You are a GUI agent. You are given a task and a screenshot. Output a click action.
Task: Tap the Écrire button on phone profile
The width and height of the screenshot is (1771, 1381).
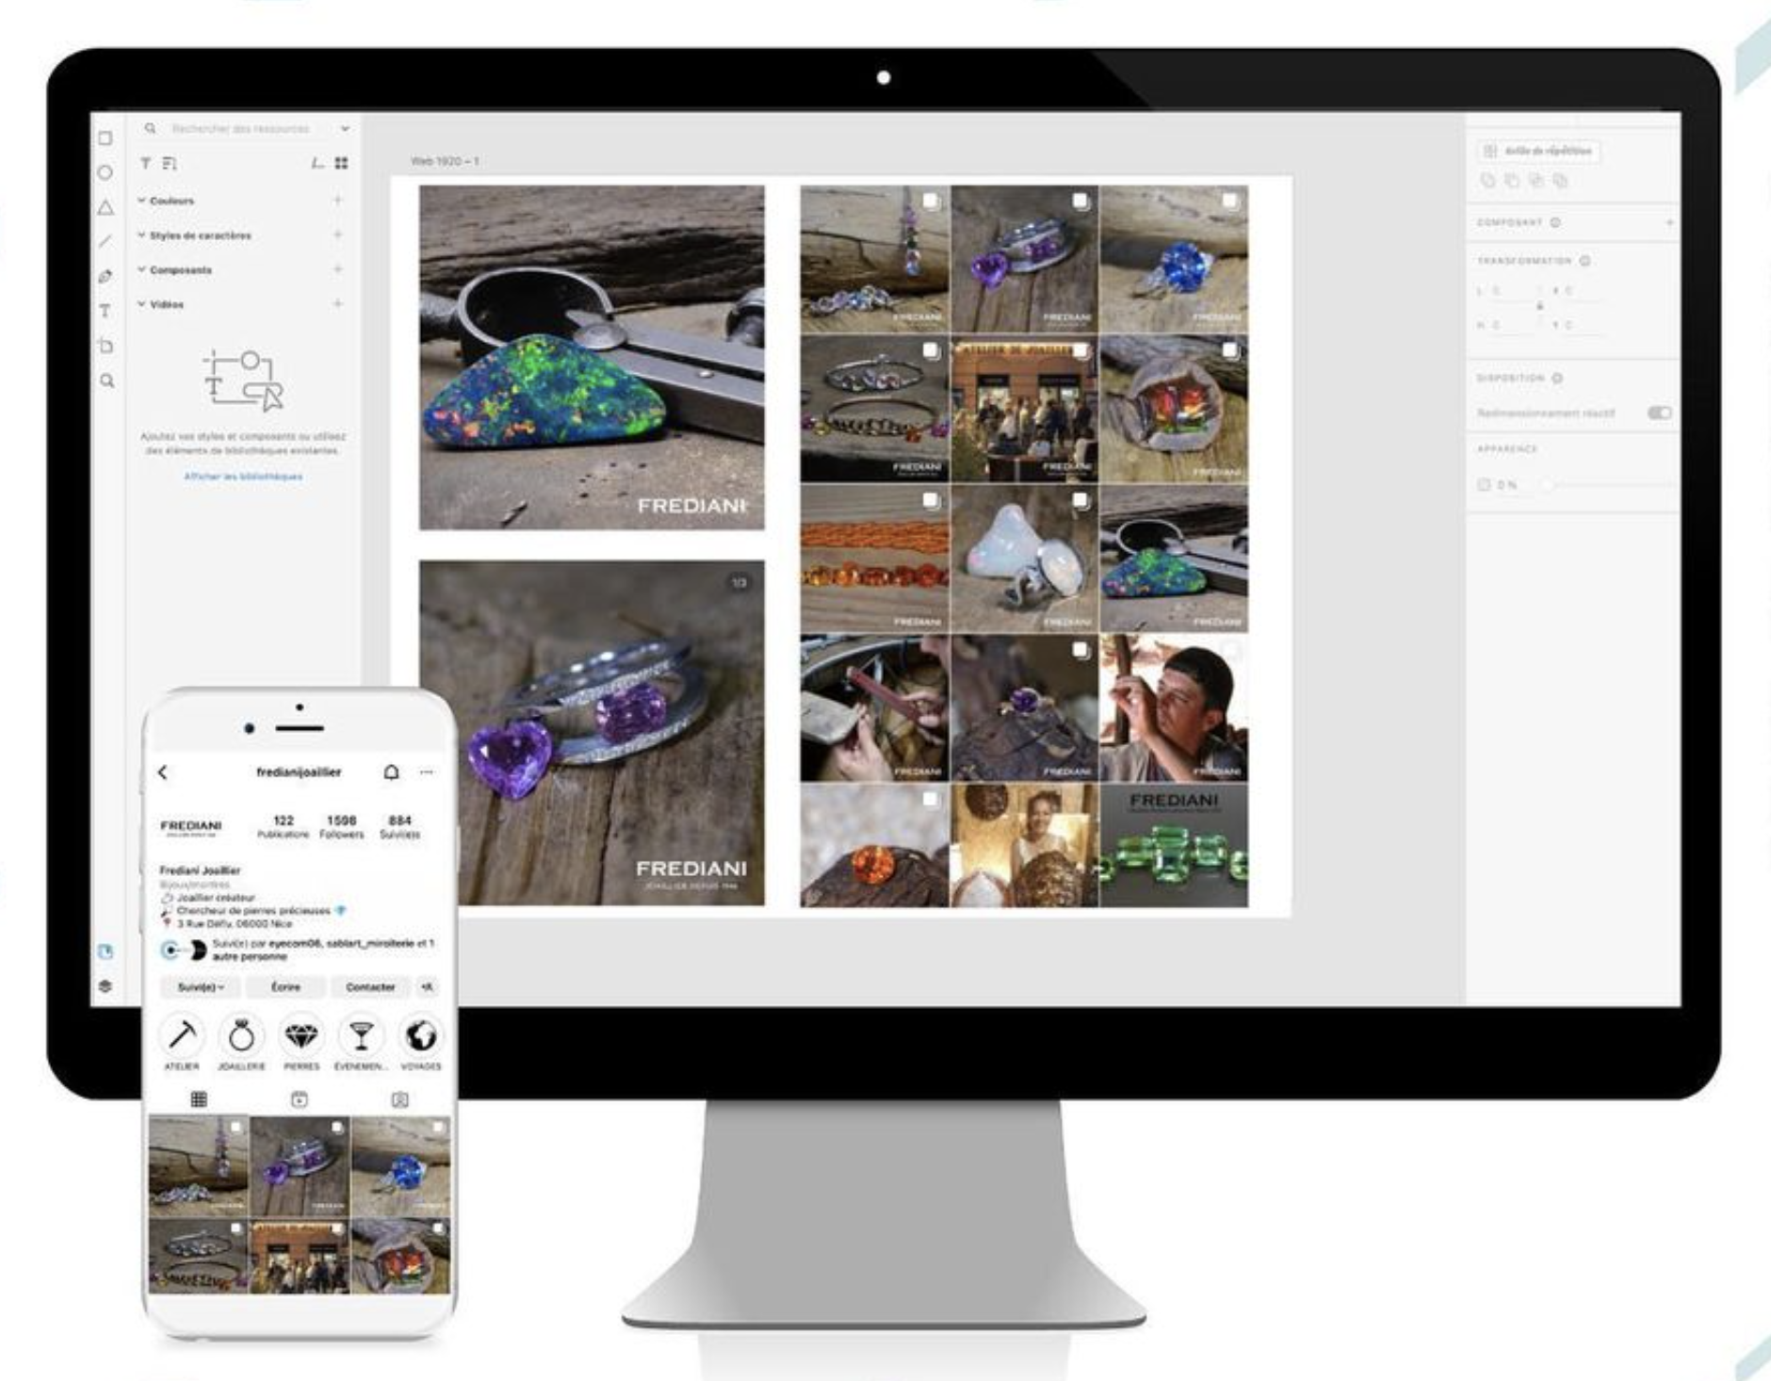coord(285,987)
